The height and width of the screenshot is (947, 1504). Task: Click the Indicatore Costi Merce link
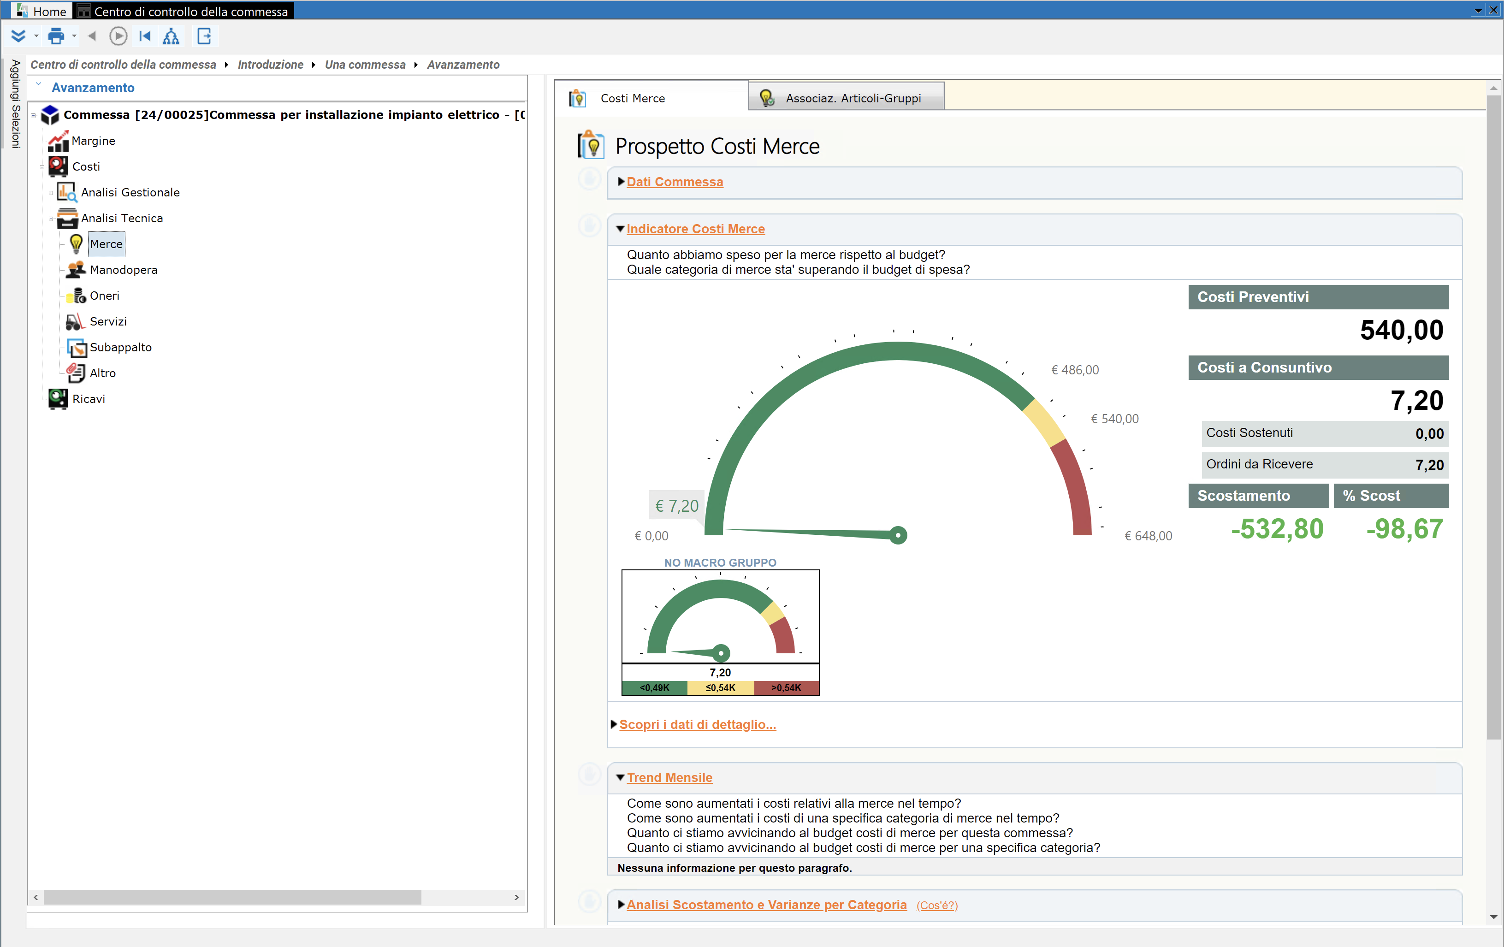click(695, 229)
